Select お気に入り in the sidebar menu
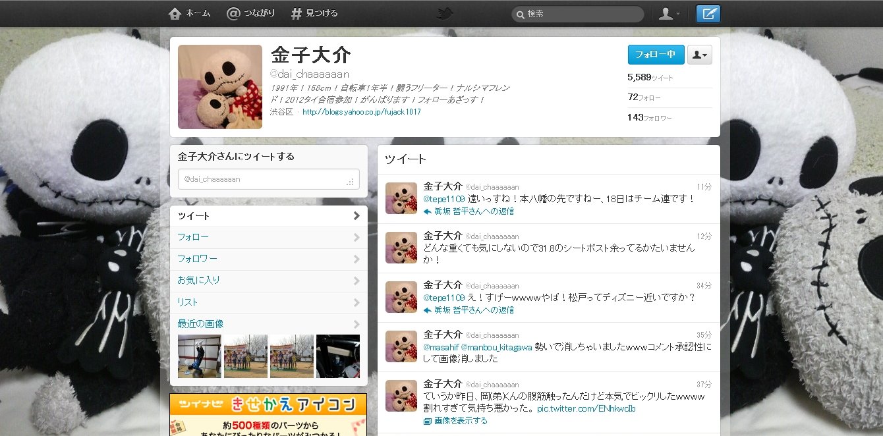 click(x=198, y=281)
